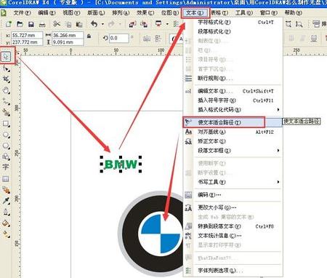Choose 段落格式化 in the Text menu
Image resolution: width=327 pixels, height=278 pixels.
[233, 31]
